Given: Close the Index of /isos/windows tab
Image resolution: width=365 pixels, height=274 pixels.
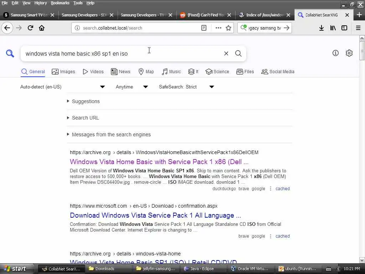Looking at the screenshot, I should tap(288, 15).
